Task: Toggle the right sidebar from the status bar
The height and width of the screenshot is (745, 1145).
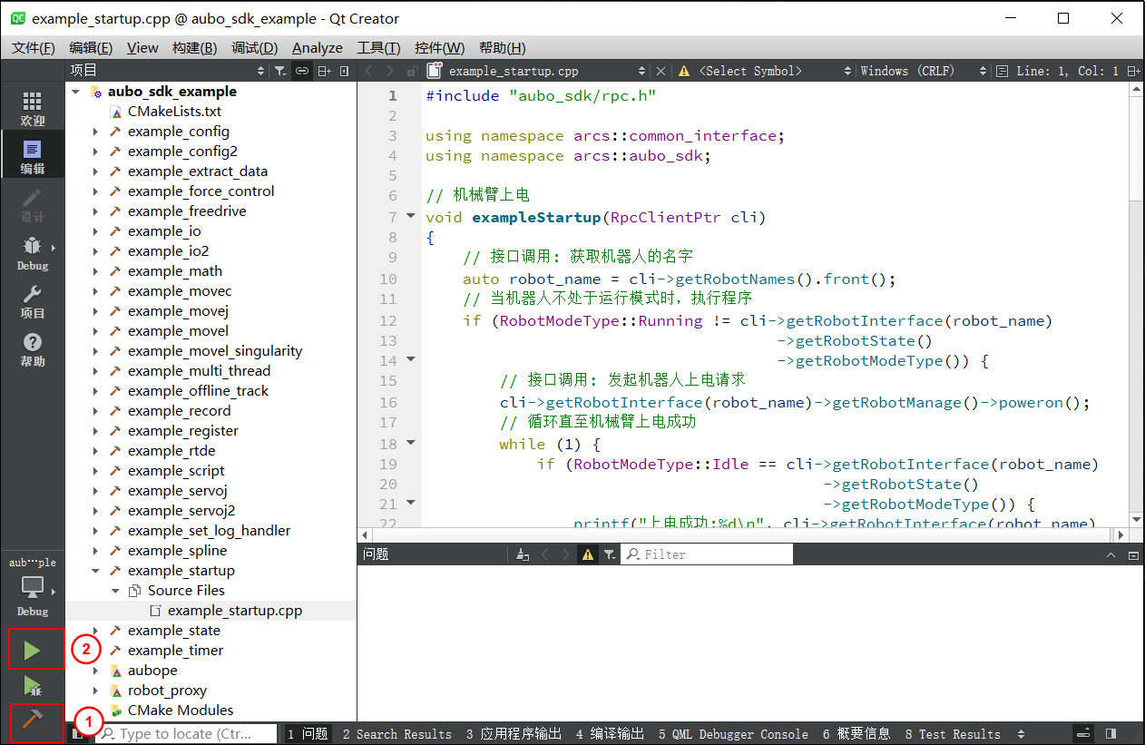Action: coord(1111,734)
